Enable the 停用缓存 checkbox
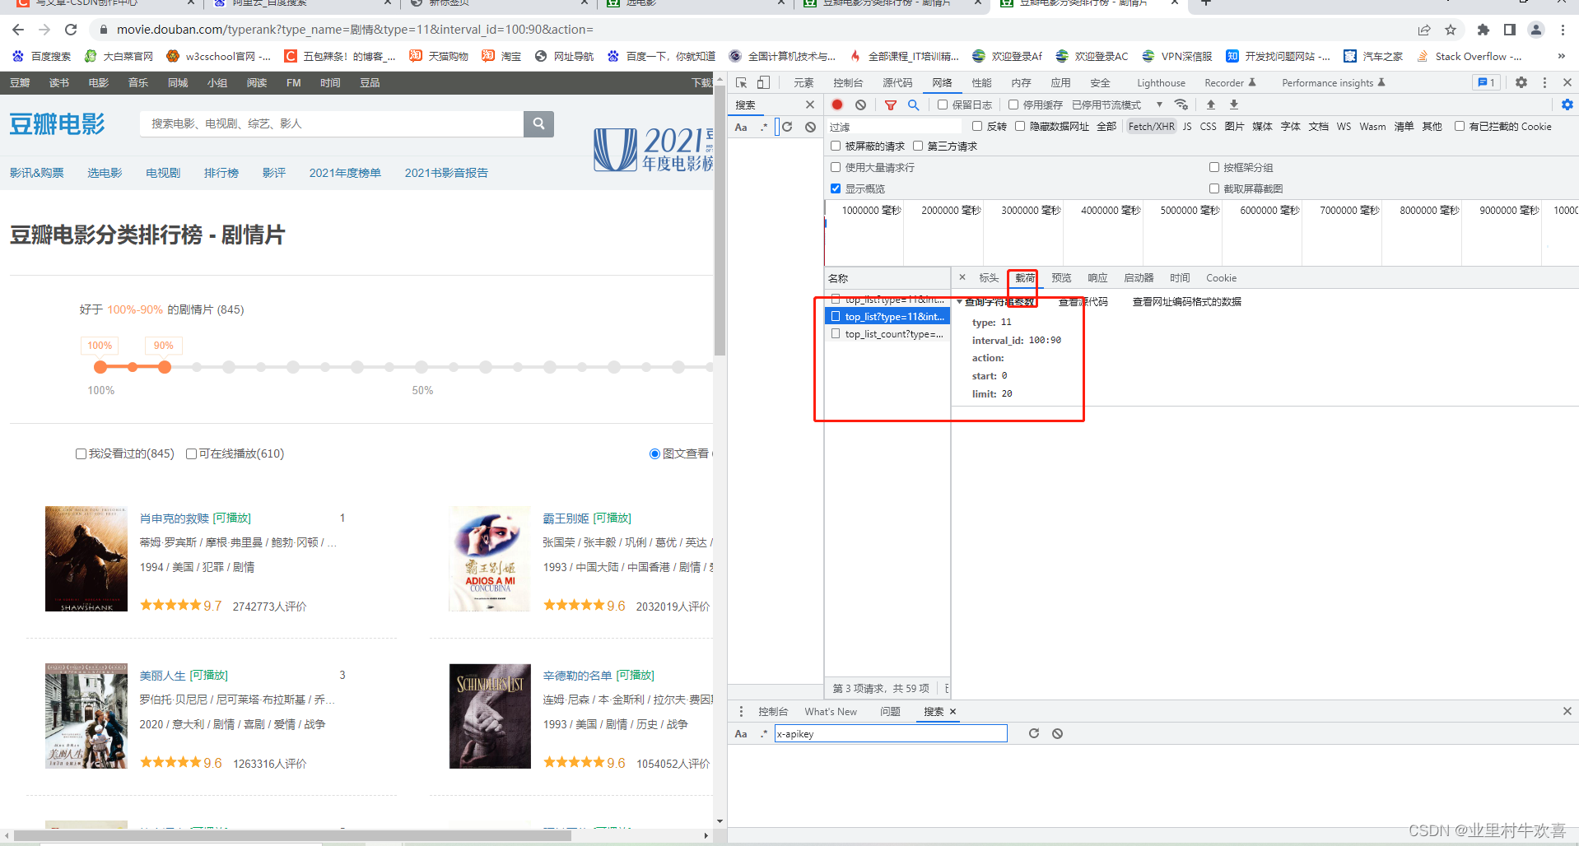Viewport: 1579px width, 846px height. tap(1013, 105)
